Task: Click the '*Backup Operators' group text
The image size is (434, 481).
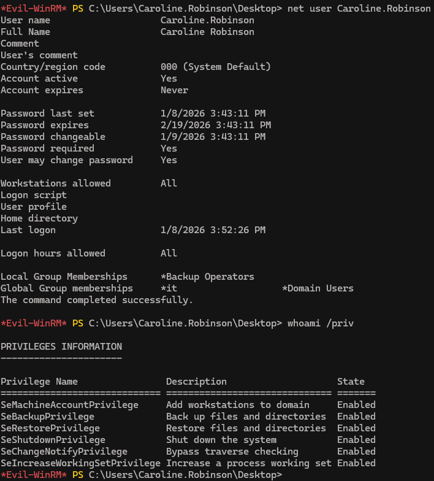Action: [x=207, y=277]
